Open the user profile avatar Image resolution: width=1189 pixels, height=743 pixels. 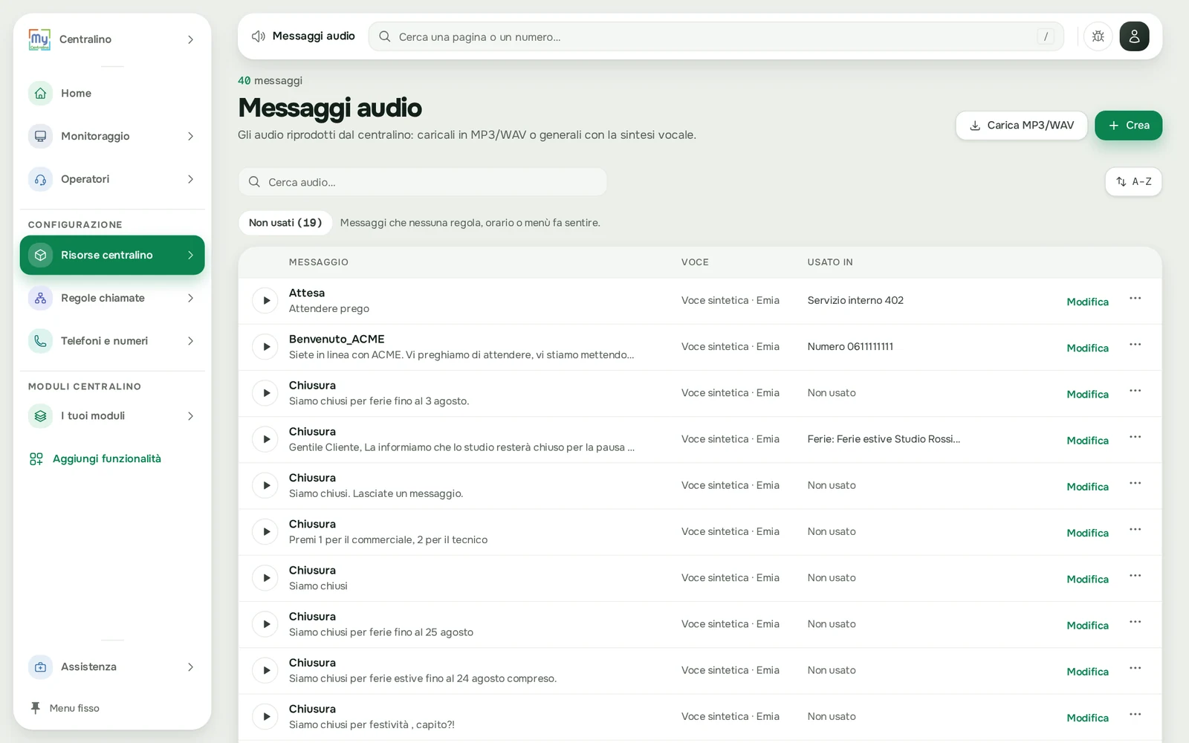[x=1134, y=36]
